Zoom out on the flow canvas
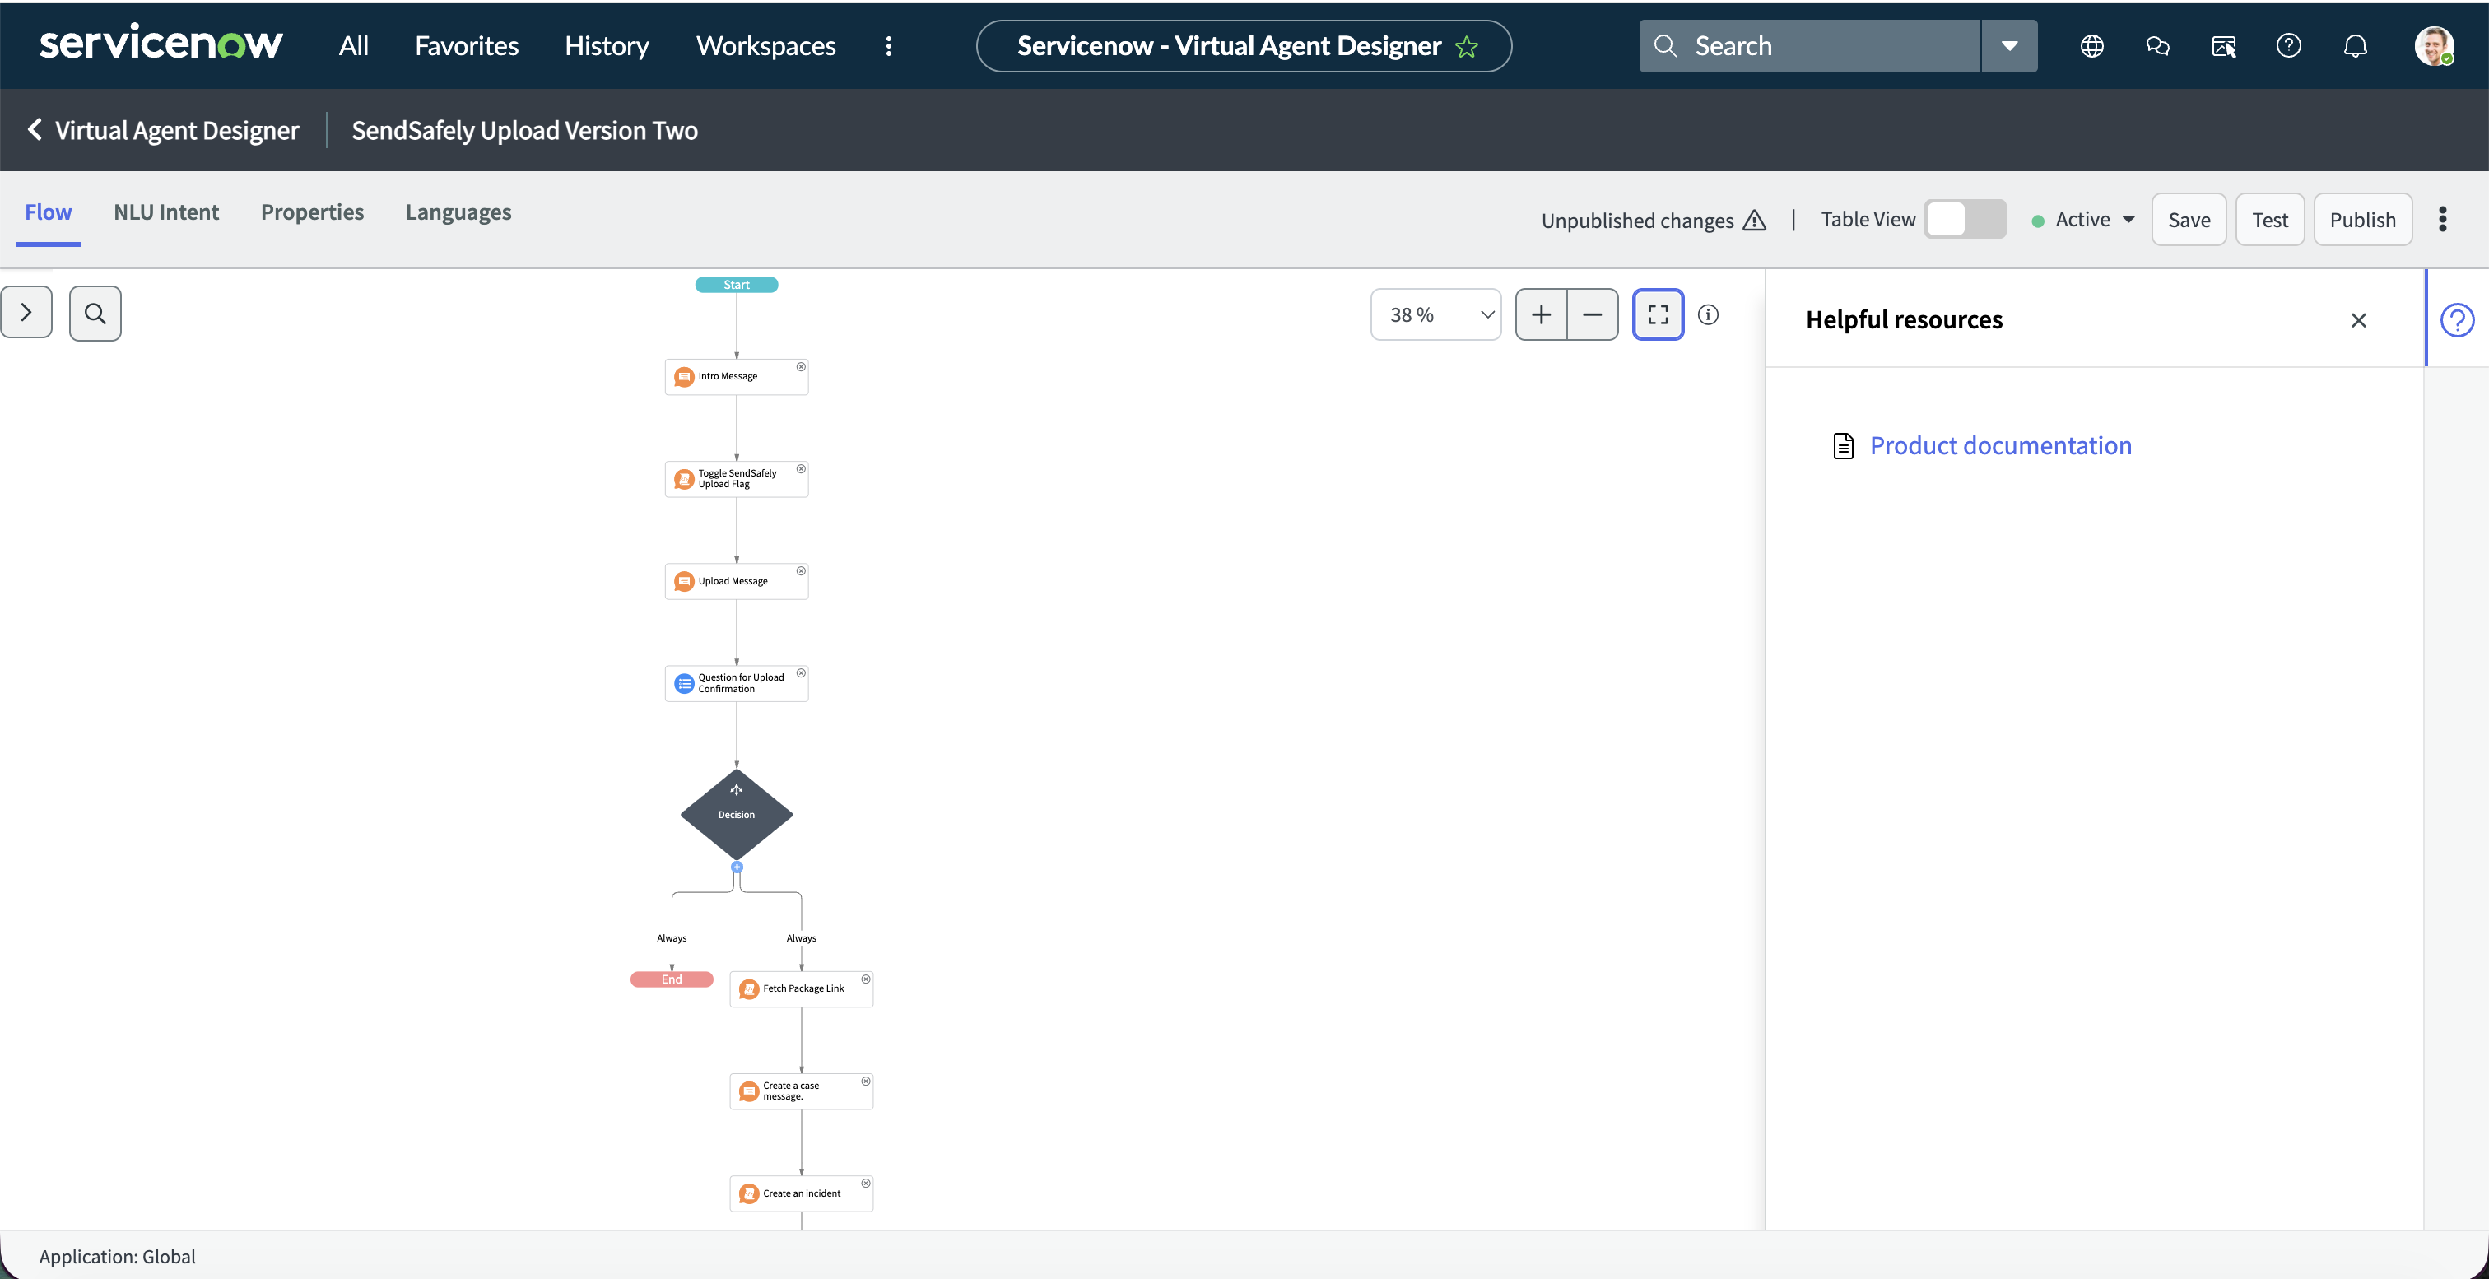The height and width of the screenshot is (1279, 2489). (x=1593, y=315)
